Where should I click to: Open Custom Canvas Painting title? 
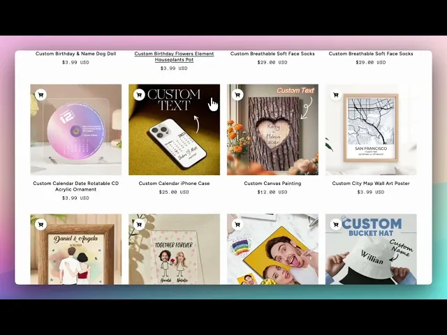point(272,184)
